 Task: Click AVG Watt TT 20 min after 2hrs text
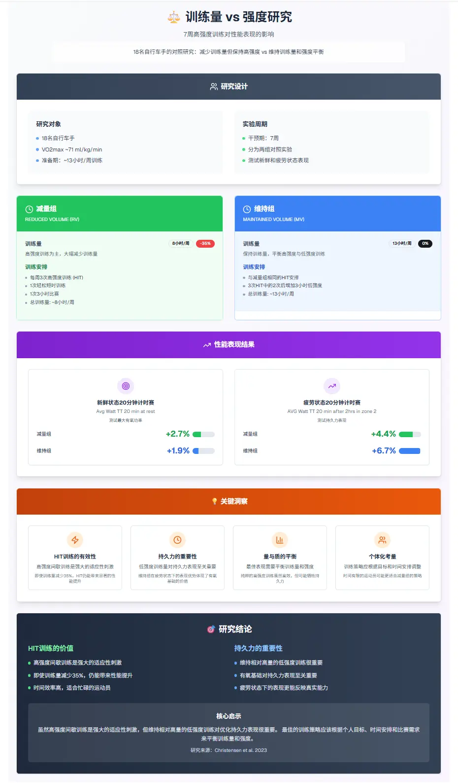coord(332,411)
